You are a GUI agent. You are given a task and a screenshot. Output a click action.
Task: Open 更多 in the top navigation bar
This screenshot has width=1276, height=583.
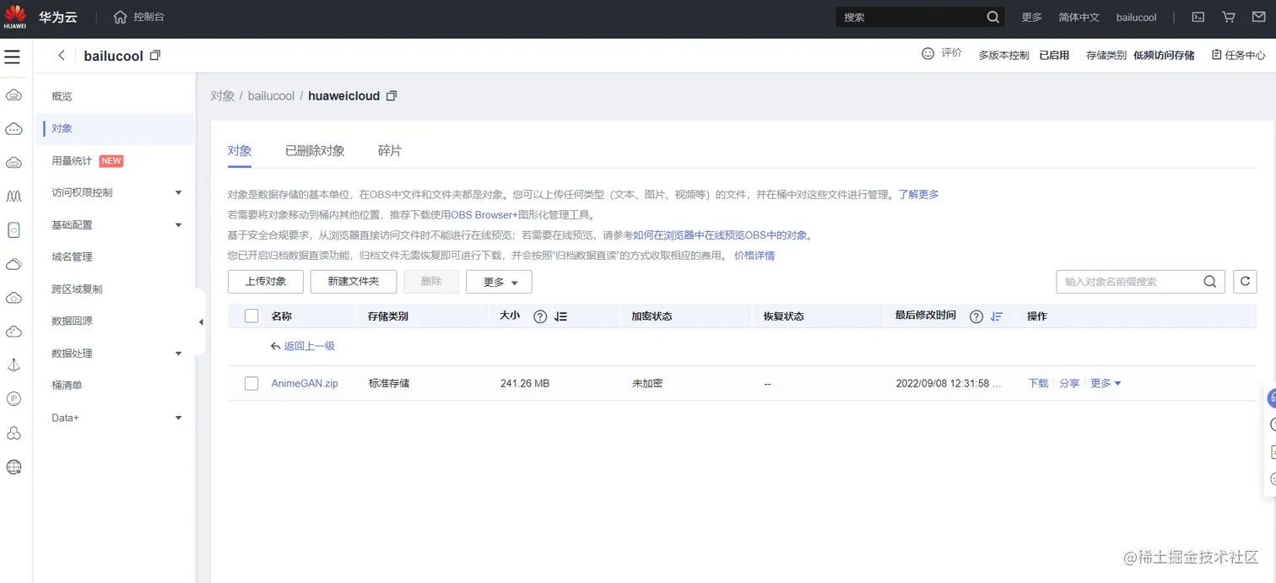1032,17
